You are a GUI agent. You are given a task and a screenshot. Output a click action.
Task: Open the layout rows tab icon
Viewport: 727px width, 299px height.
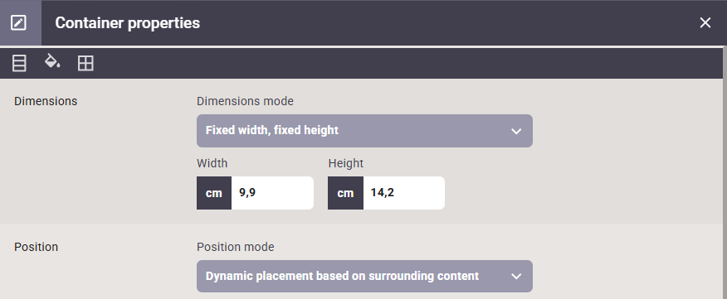(x=19, y=63)
